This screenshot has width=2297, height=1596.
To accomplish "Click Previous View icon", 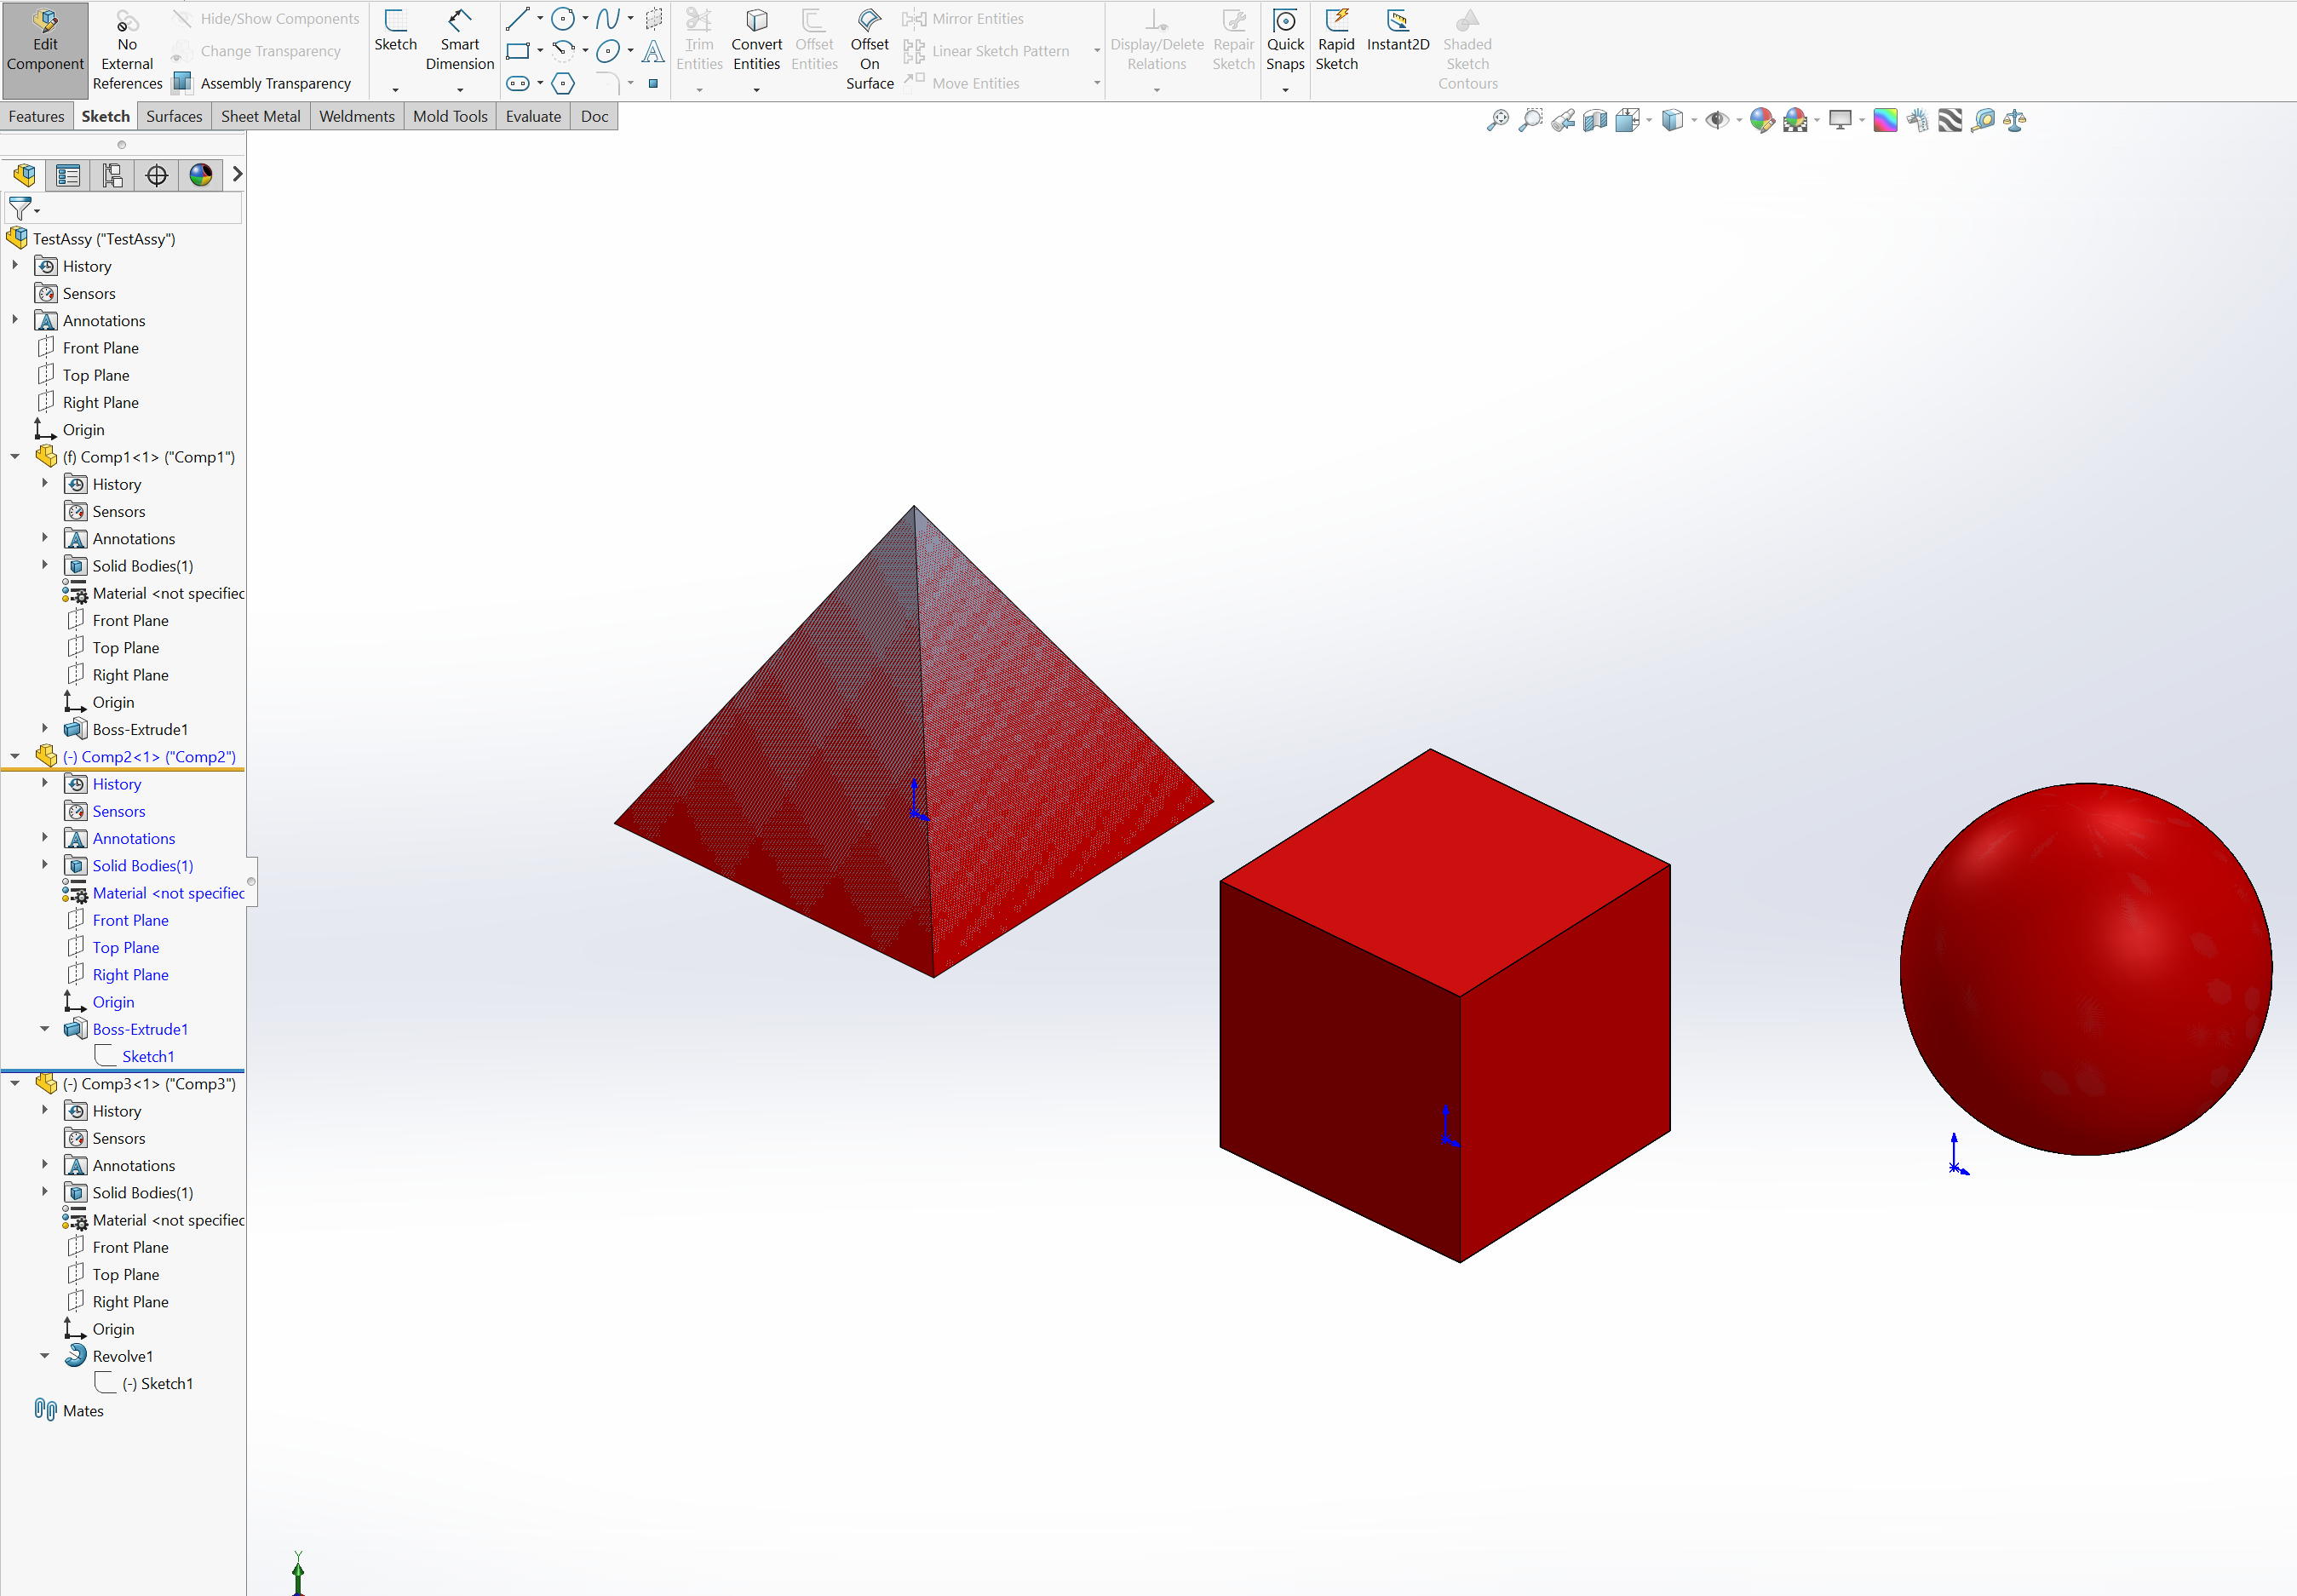I will (x=1563, y=121).
